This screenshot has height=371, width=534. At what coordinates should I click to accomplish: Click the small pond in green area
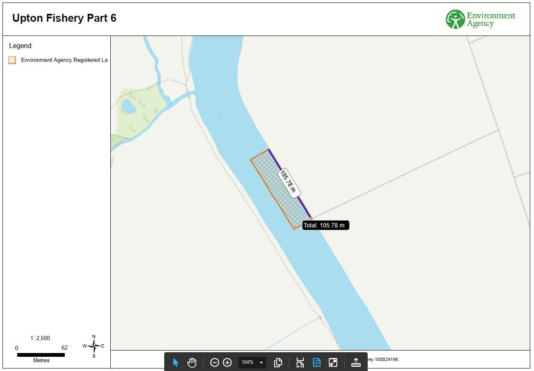[129, 107]
